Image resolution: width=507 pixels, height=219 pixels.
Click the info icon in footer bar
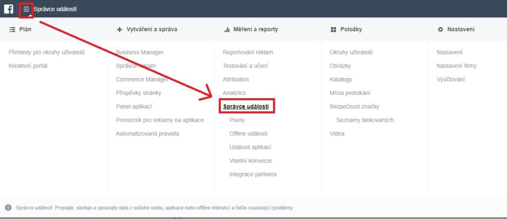8,208
